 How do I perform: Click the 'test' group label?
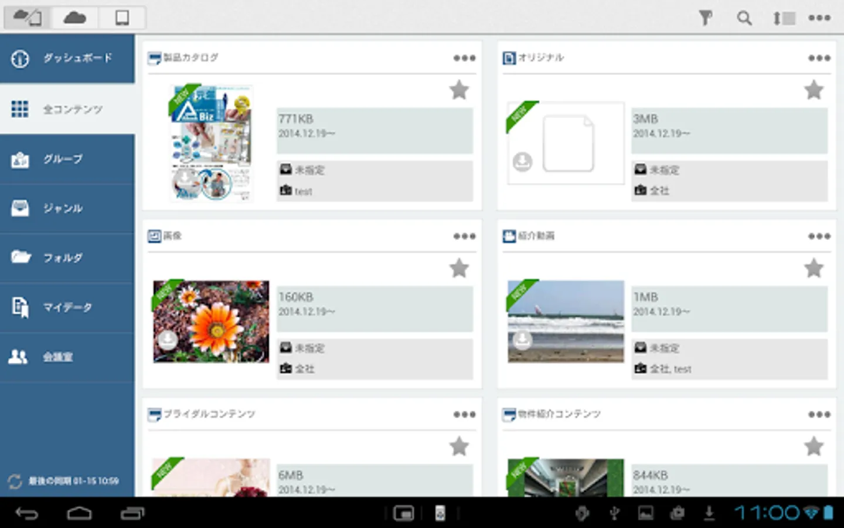click(303, 191)
